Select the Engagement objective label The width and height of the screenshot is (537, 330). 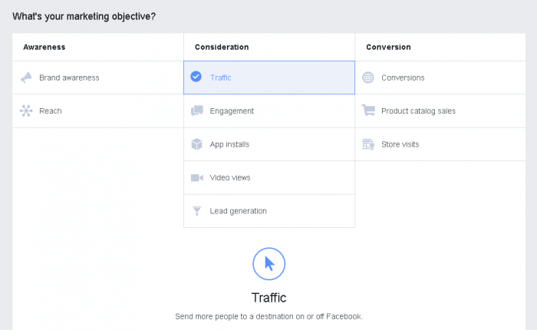232,111
